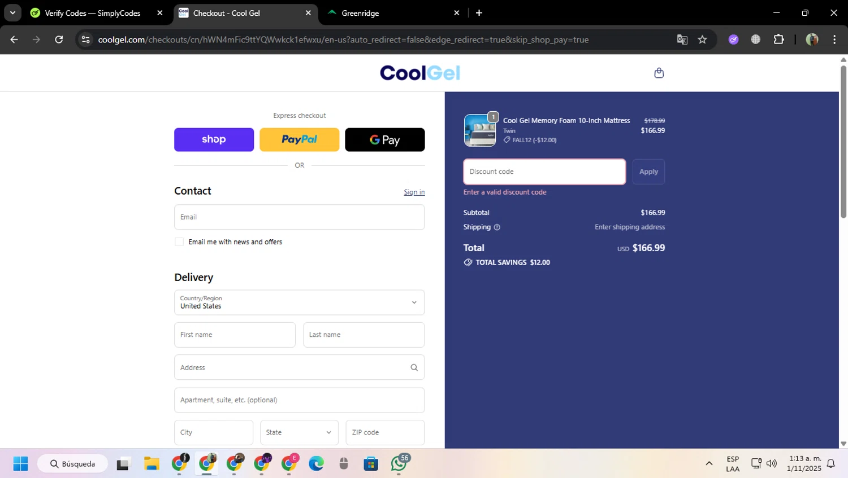This screenshot has width=848, height=478.
Task: Click the Apartment, suite, etc. field
Action: point(300,400)
